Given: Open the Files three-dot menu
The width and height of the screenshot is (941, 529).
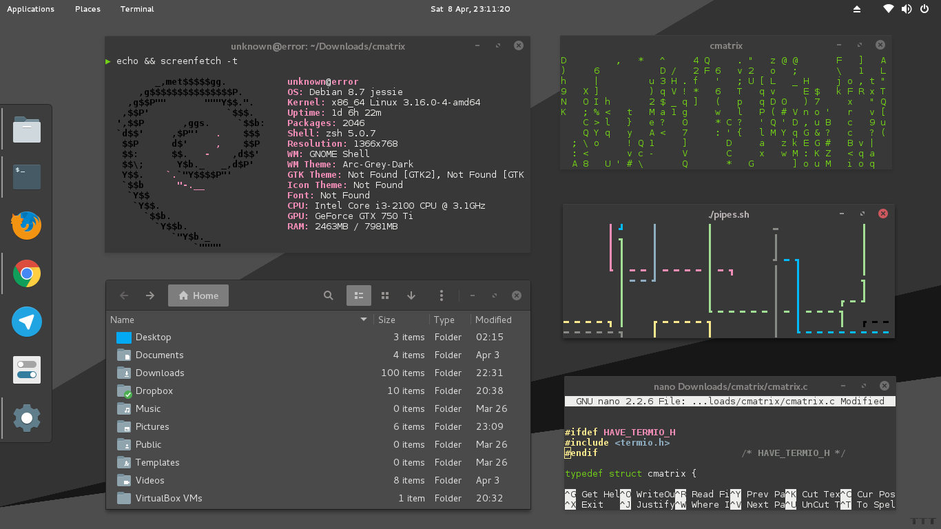Looking at the screenshot, I should pos(442,295).
